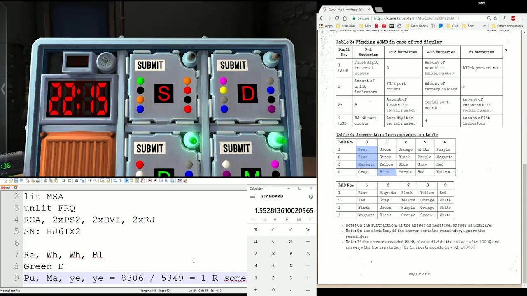Click the CE key on Calculator
Image resolution: width=527 pixels, height=296 pixels.
click(x=256, y=241)
